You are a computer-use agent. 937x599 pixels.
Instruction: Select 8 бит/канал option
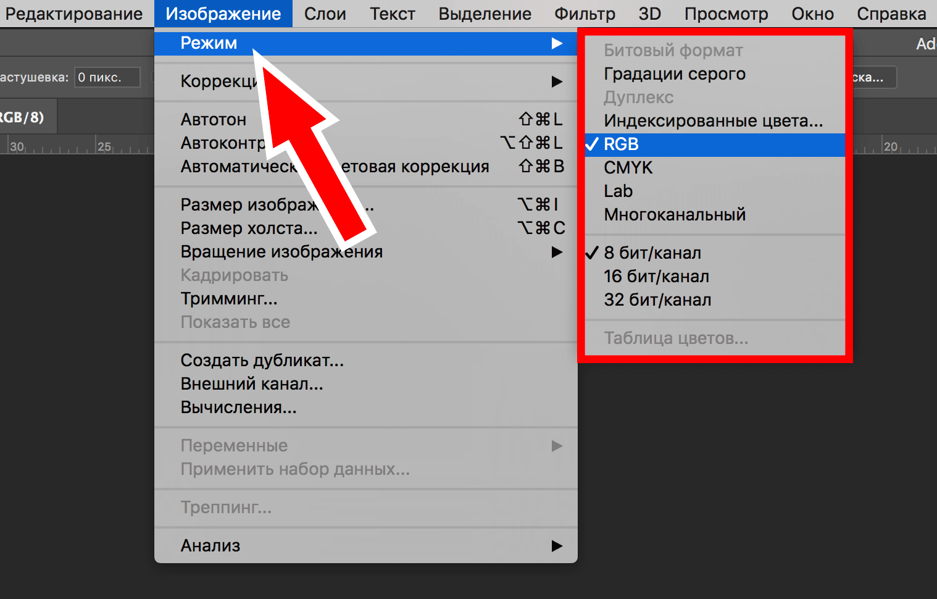click(652, 253)
